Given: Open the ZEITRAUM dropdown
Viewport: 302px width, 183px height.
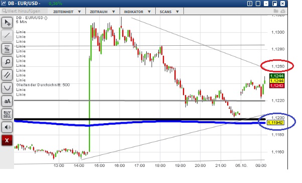Looking at the screenshot, I should (x=103, y=12).
